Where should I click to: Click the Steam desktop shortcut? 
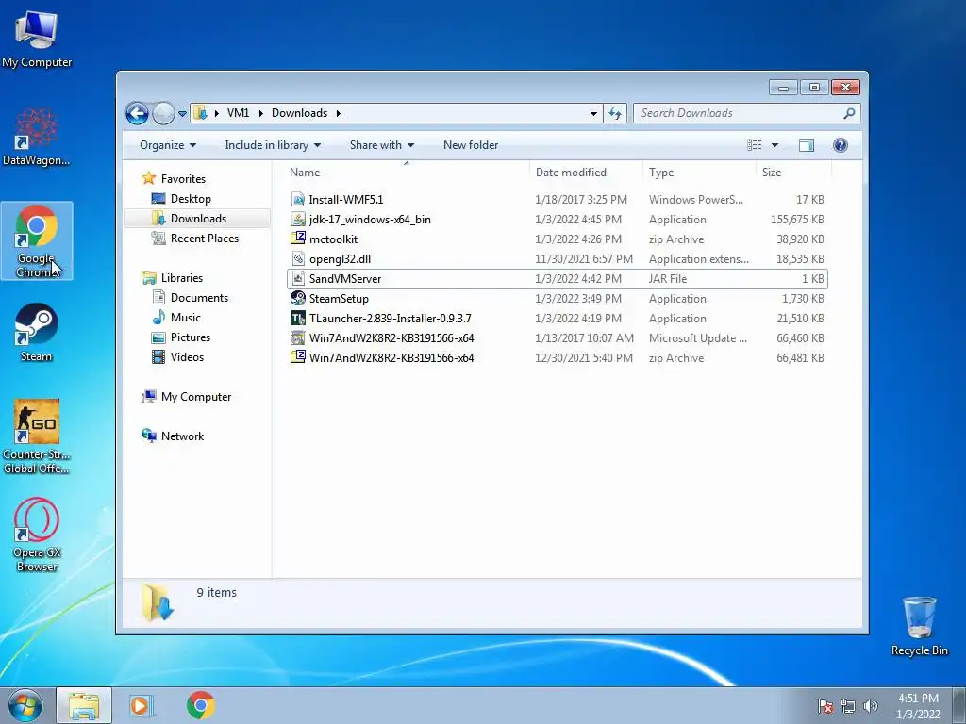click(x=37, y=333)
